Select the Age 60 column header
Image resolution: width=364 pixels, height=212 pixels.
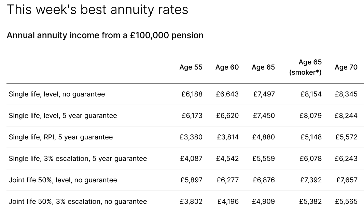pyautogui.click(x=227, y=67)
